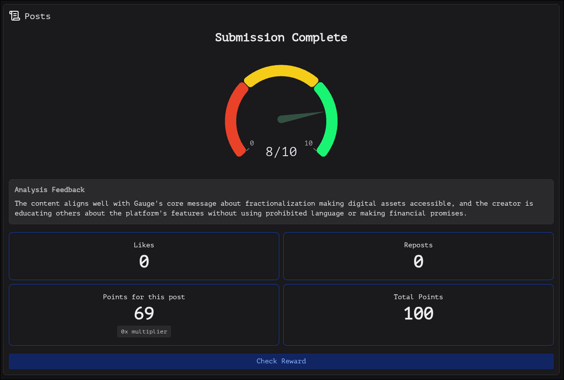Click the Check Reward button
The image size is (564, 380).
(281, 361)
